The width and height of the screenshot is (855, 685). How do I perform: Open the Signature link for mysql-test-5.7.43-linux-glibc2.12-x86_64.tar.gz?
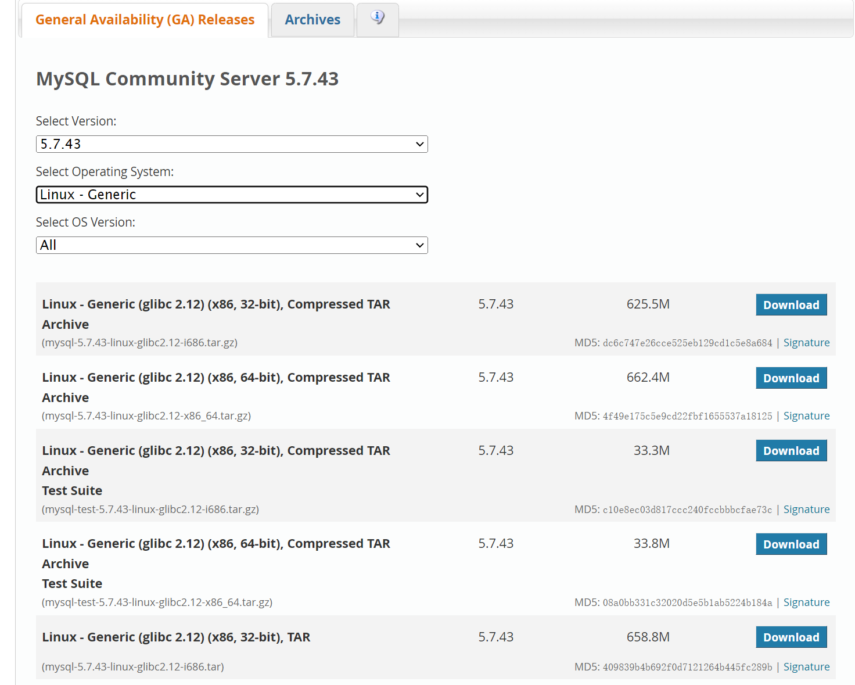tap(806, 602)
